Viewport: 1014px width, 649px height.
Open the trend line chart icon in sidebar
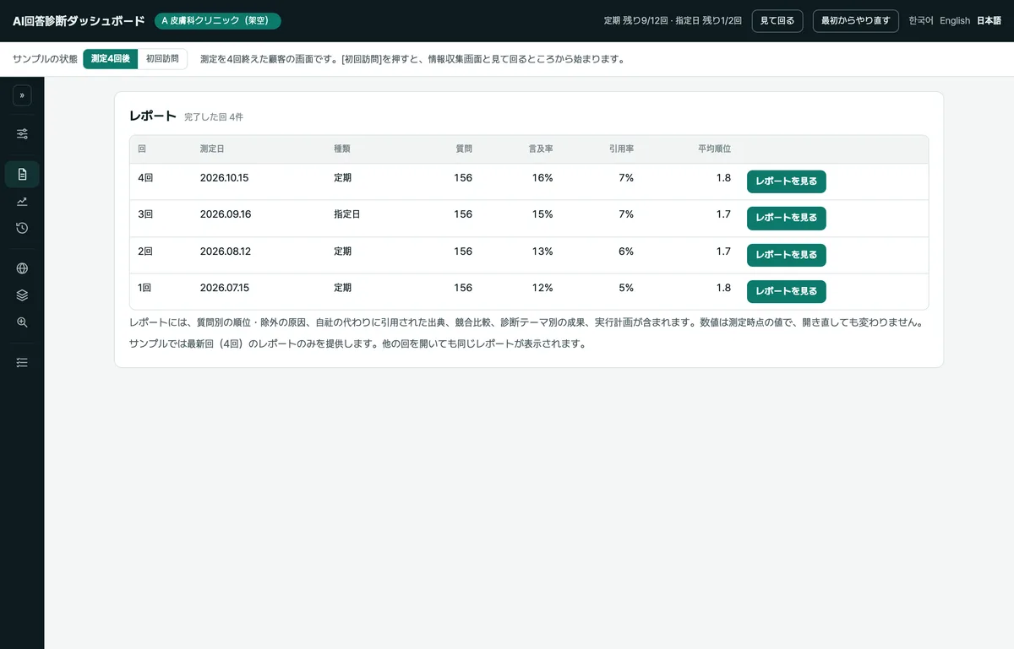tap(22, 201)
